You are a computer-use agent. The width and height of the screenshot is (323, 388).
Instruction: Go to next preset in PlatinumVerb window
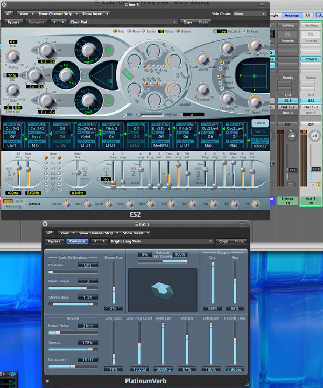[x=103, y=241]
